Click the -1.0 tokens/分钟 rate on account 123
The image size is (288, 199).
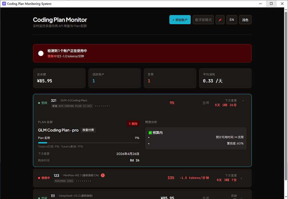click(x=194, y=178)
